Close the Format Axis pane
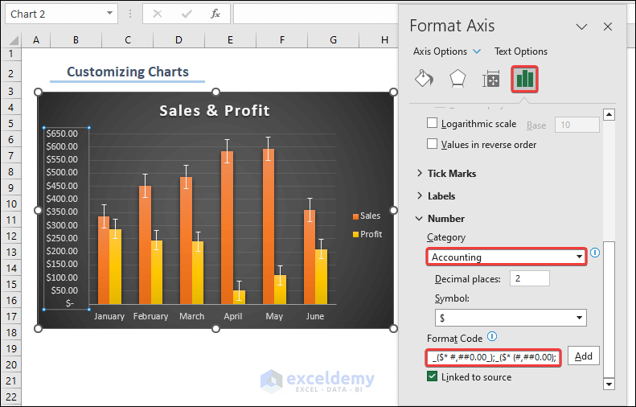This screenshot has height=407, width=636. 608,27
